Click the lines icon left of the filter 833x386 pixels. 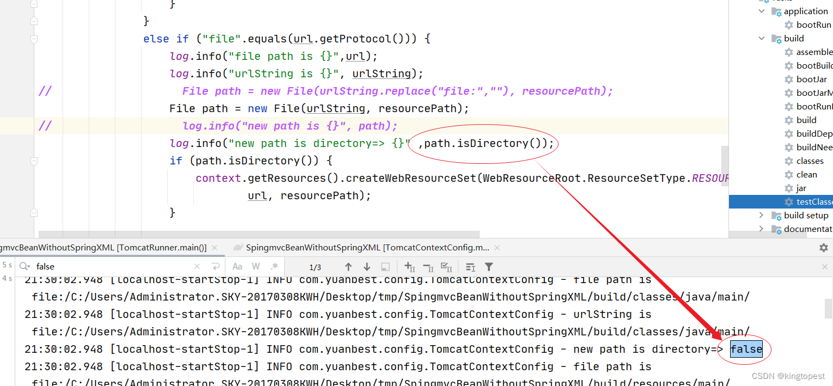470,267
